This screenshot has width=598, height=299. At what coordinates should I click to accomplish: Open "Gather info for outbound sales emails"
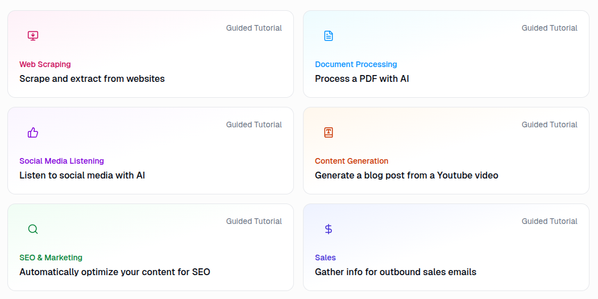click(x=396, y=272)
